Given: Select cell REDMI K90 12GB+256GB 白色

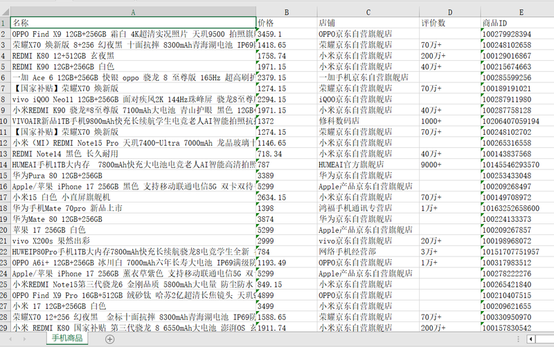Looking at the screenshot, I should (133, 66).
